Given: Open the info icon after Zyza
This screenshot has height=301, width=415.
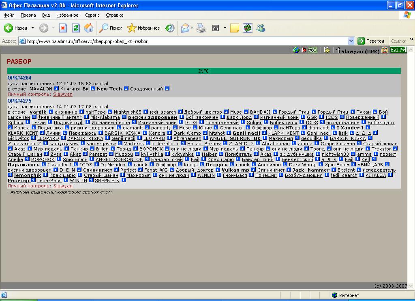Looking at the screenshot, I should coord(66,154).
